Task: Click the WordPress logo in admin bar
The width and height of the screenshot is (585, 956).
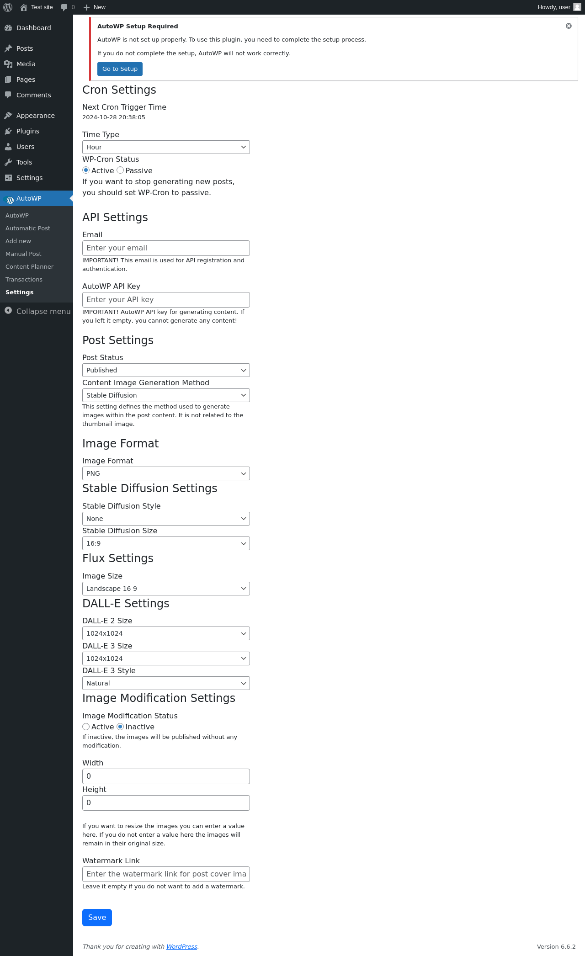Action: tap(8, 7)
